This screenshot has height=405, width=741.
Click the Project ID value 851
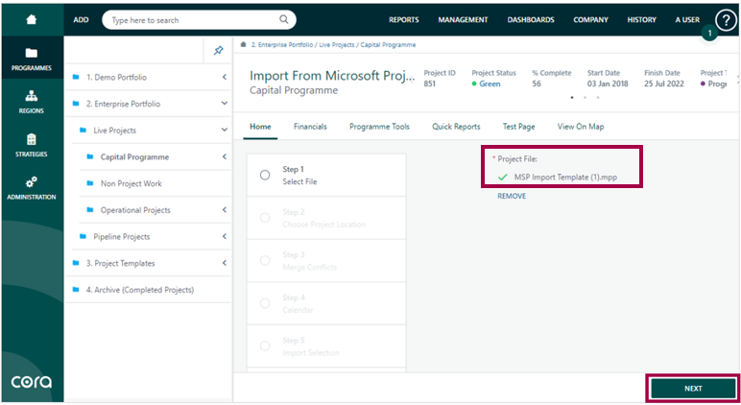[x=430, y=83]
